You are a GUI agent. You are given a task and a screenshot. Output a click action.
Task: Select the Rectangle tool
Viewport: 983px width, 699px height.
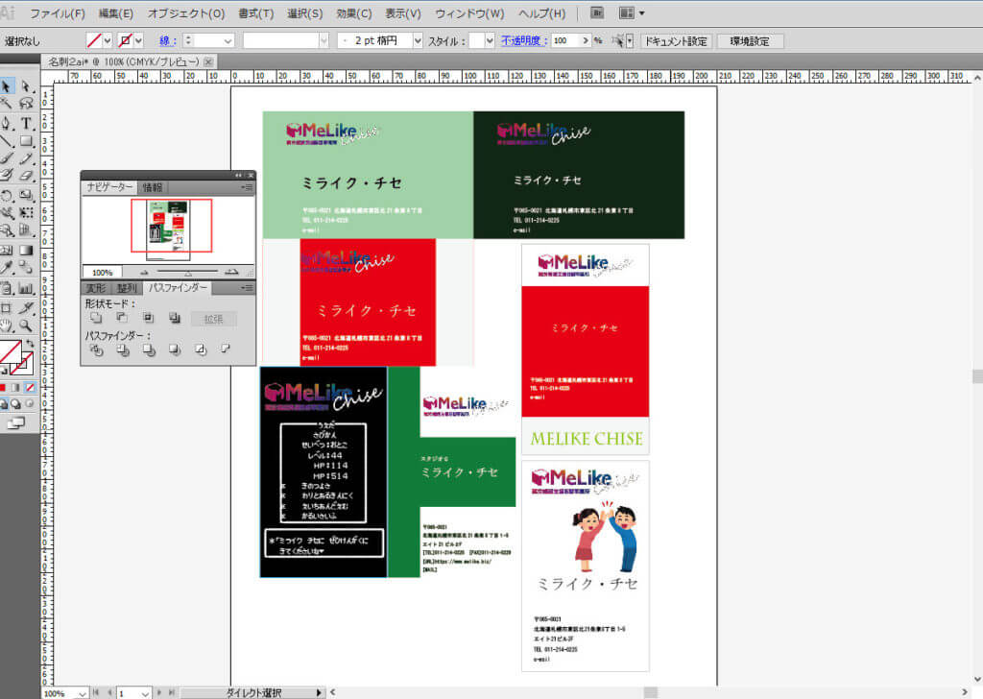[x=26, y=141]
